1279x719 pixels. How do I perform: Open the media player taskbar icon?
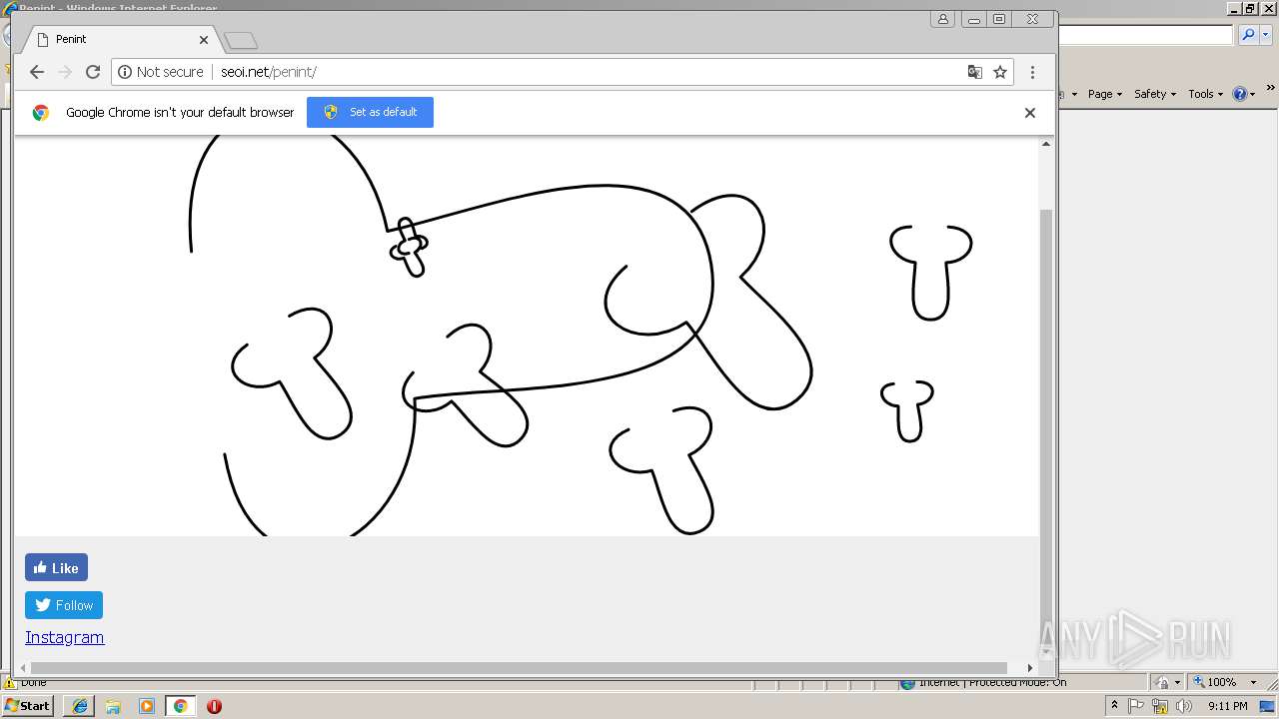click(147, 705)
